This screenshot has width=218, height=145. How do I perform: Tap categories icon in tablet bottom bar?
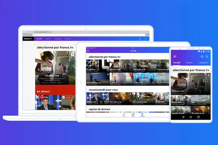coord(142,115)
